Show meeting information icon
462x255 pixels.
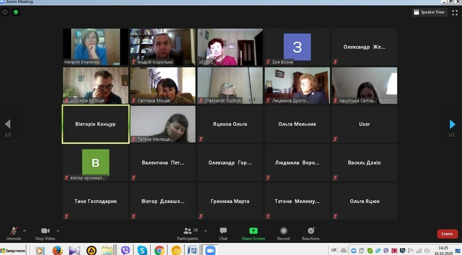(5, 12)
